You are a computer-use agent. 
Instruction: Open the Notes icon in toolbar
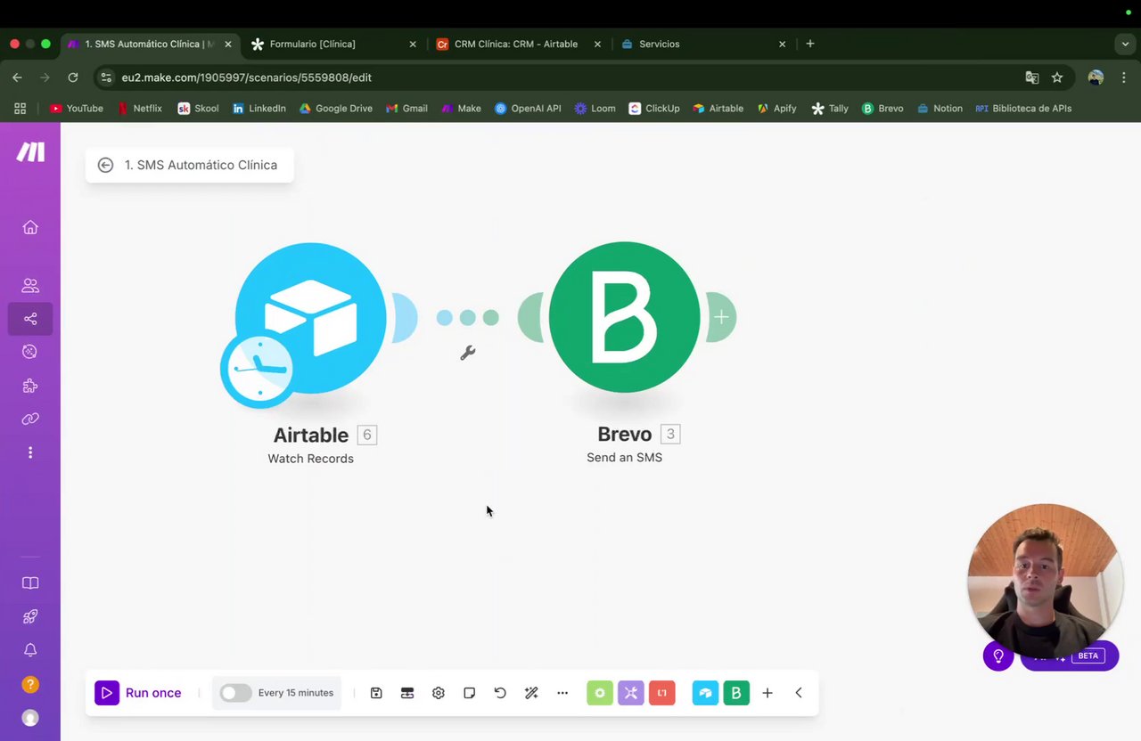(470, 693)
